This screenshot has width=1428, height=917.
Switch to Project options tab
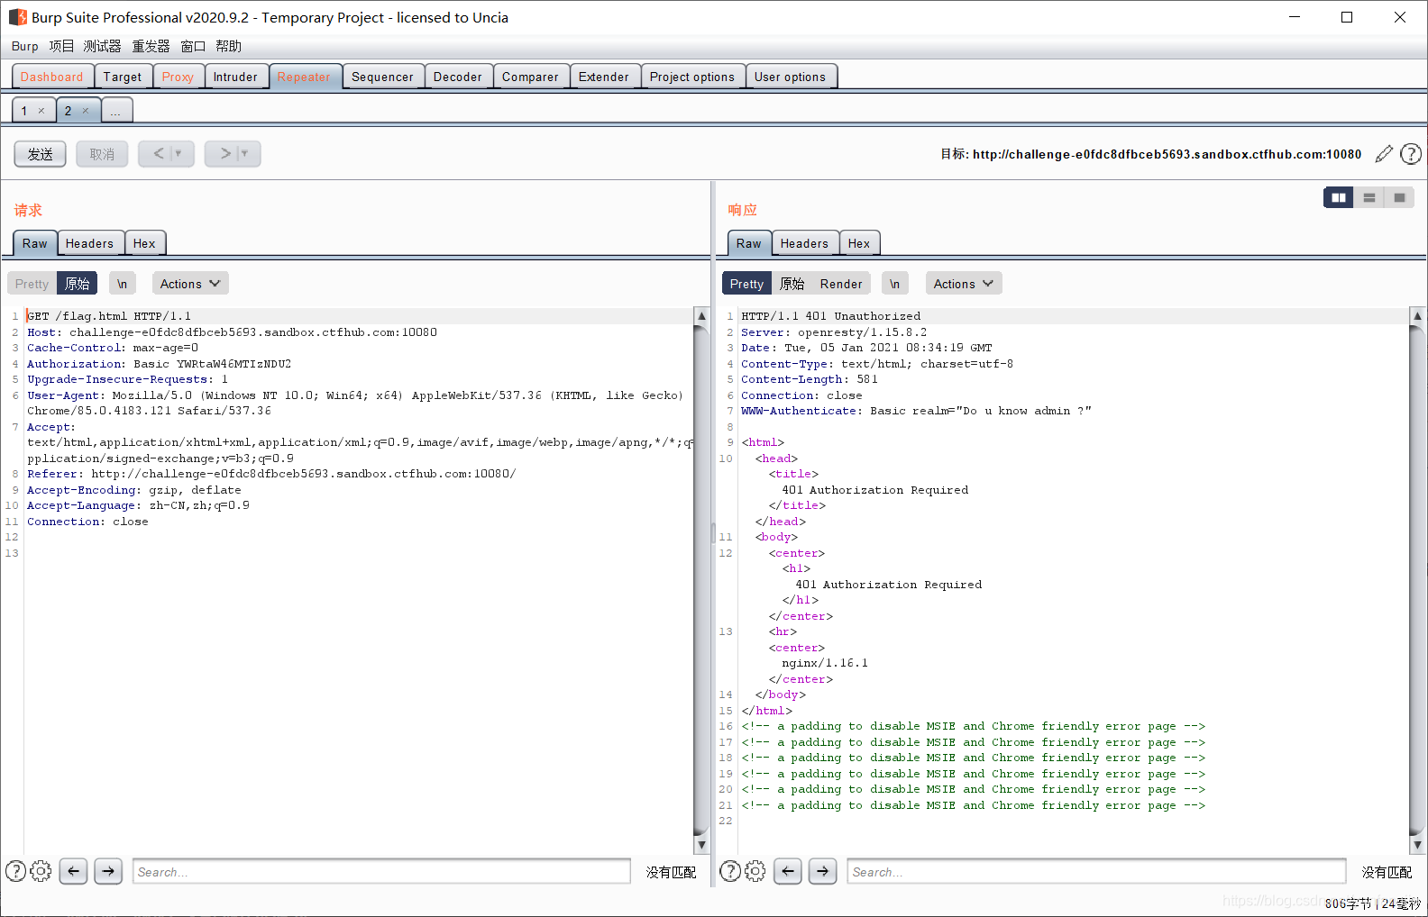tap(692, 77)
